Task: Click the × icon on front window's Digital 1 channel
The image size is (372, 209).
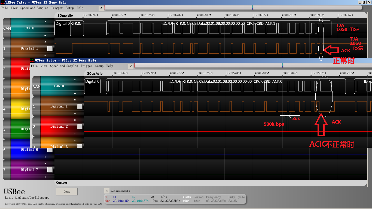Action: point(75,100)
